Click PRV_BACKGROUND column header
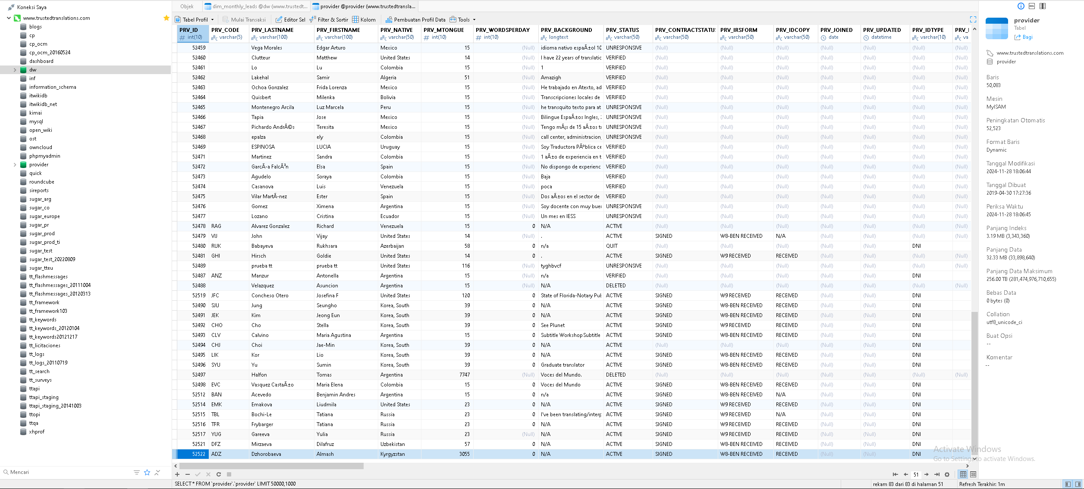The height and width of the screenshot is (489, 1084). coord(571,34)
